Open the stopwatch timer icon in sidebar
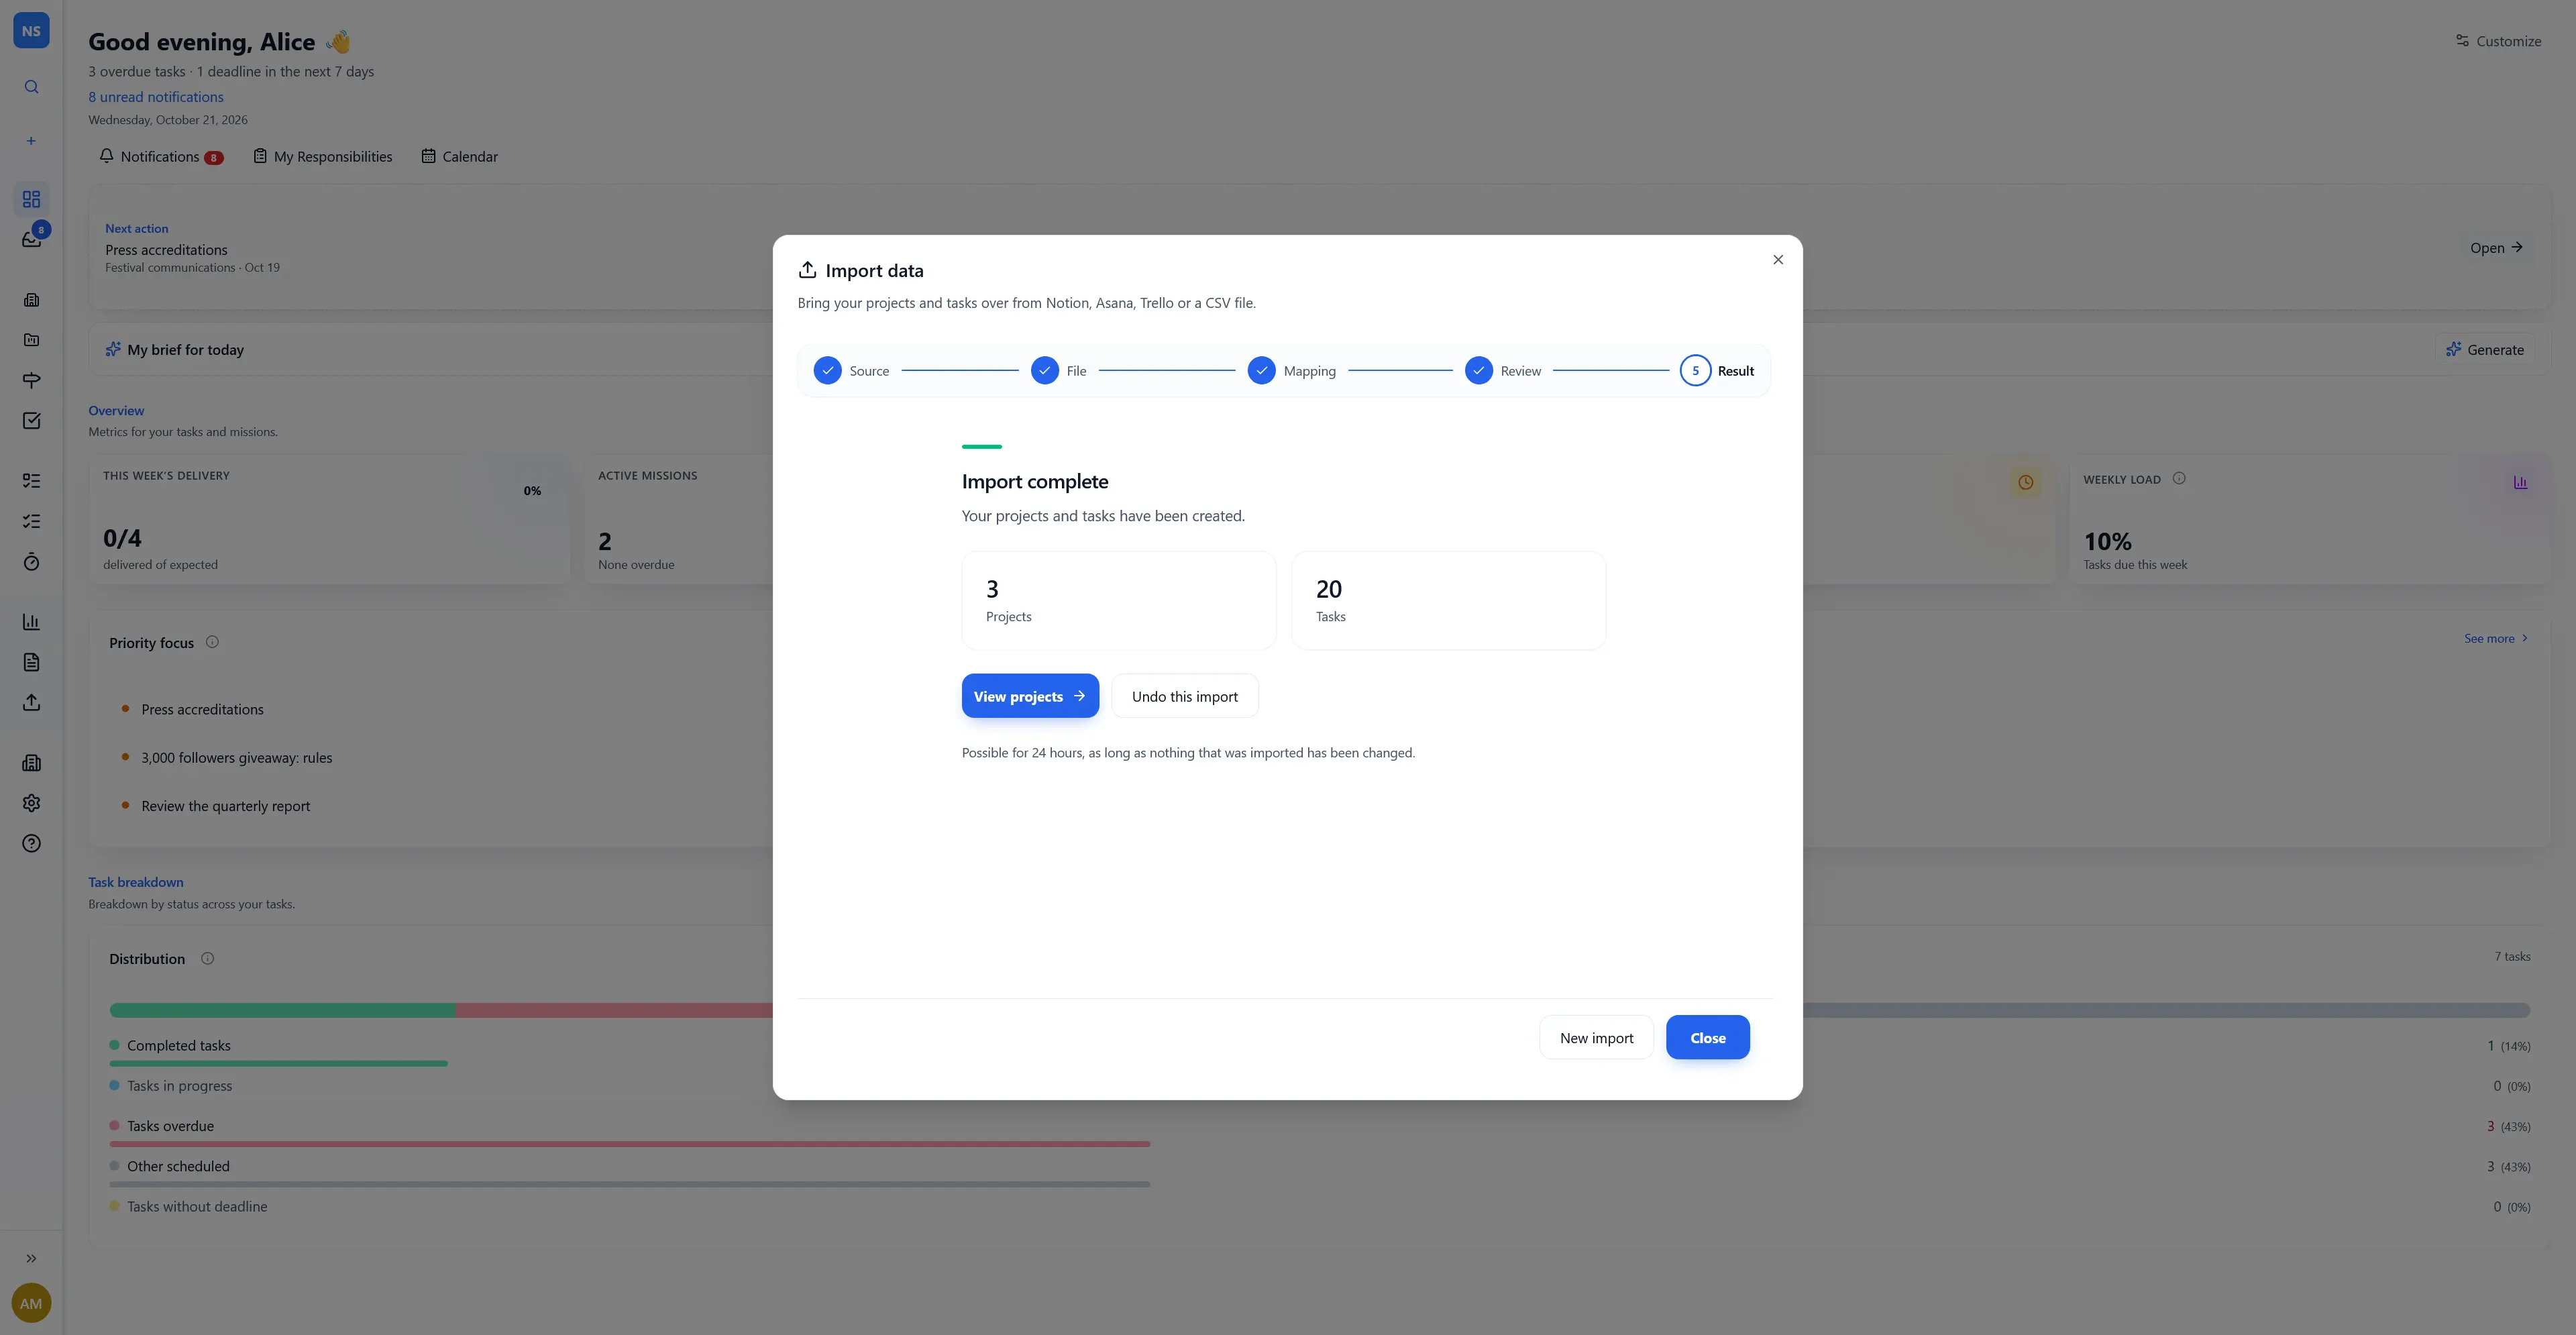 (x=31, y=562)
